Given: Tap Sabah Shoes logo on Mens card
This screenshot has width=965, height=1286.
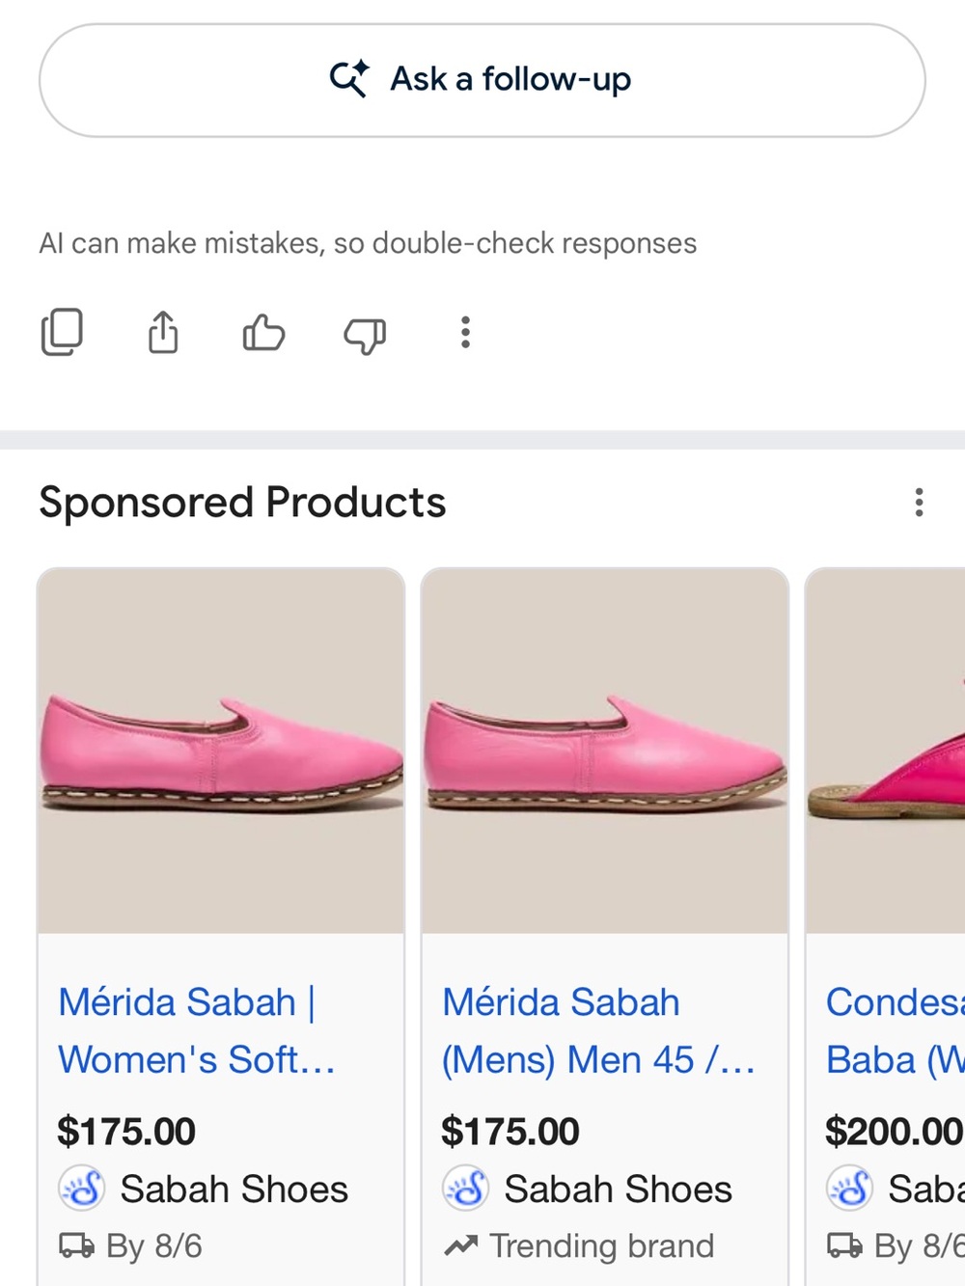Looking at the screenshot, I should click(466, 1189).
